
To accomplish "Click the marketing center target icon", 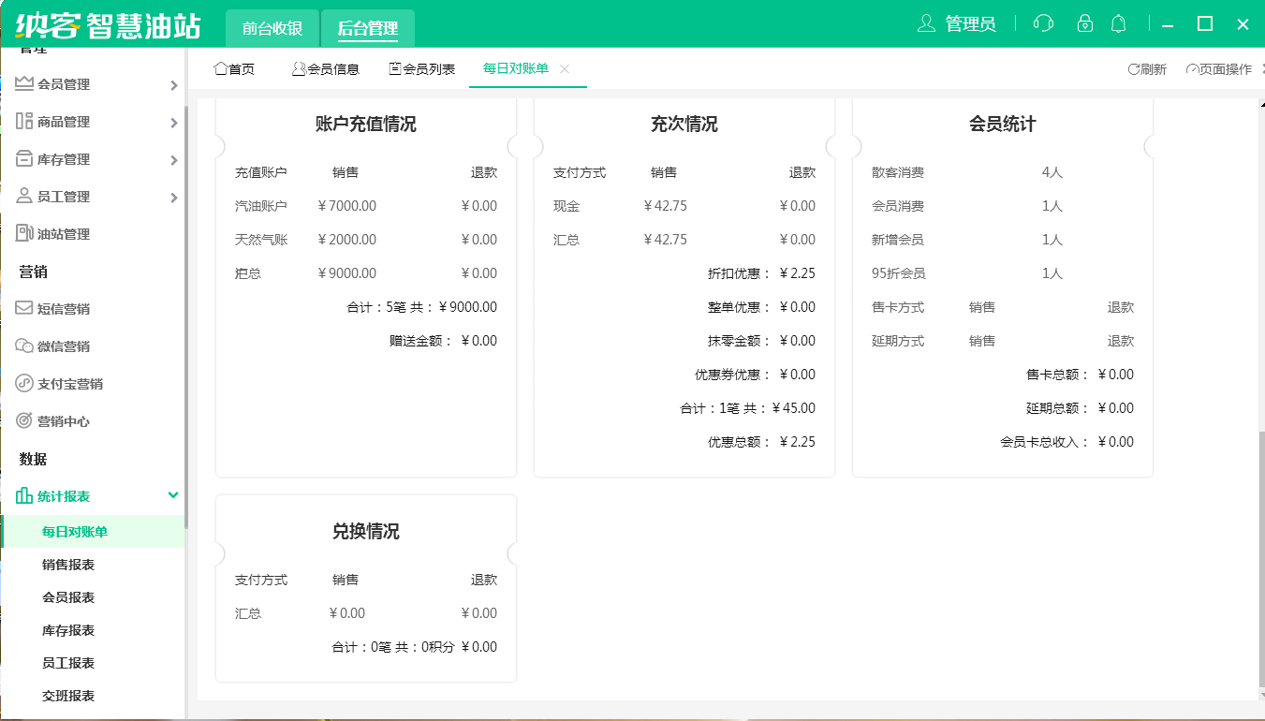I will [24, 421].
